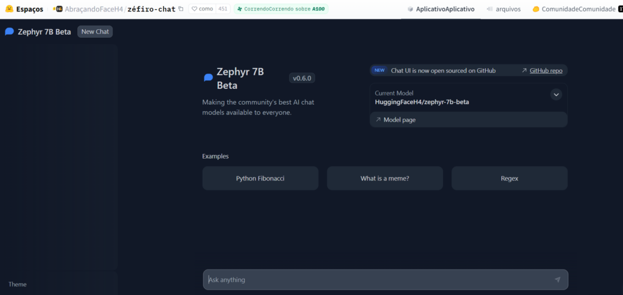Click the Comunidade tab chat icon
The height and width of the screenshot is (295, 623).
pyautogui.click(x=536, y=9)
